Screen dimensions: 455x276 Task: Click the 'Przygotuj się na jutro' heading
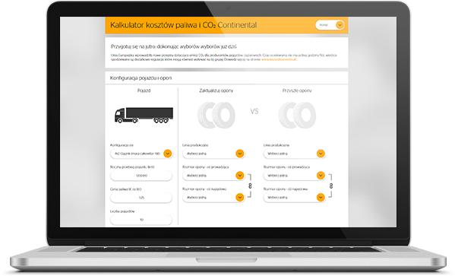click(x=174, y=46)
